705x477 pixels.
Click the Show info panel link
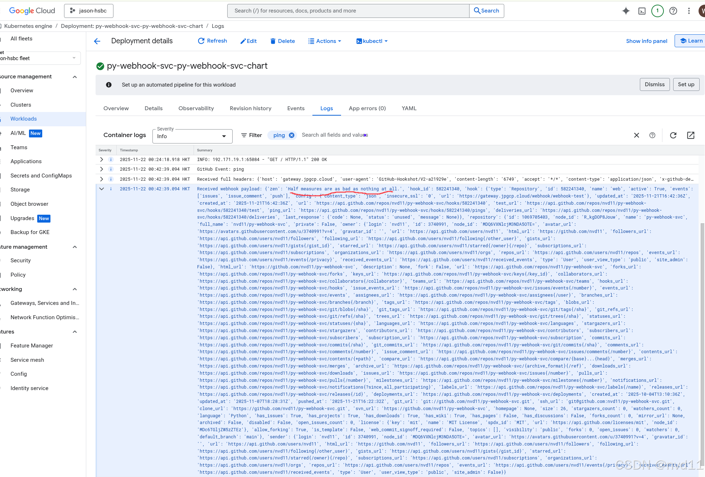646,41
